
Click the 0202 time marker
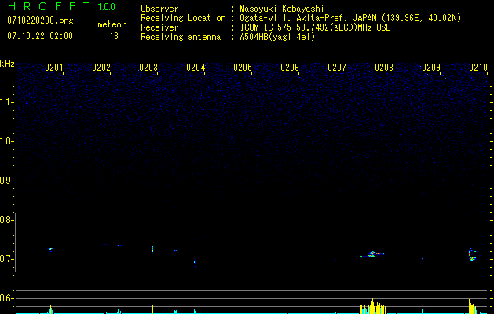pyautogui.click(x=101, y=68)
